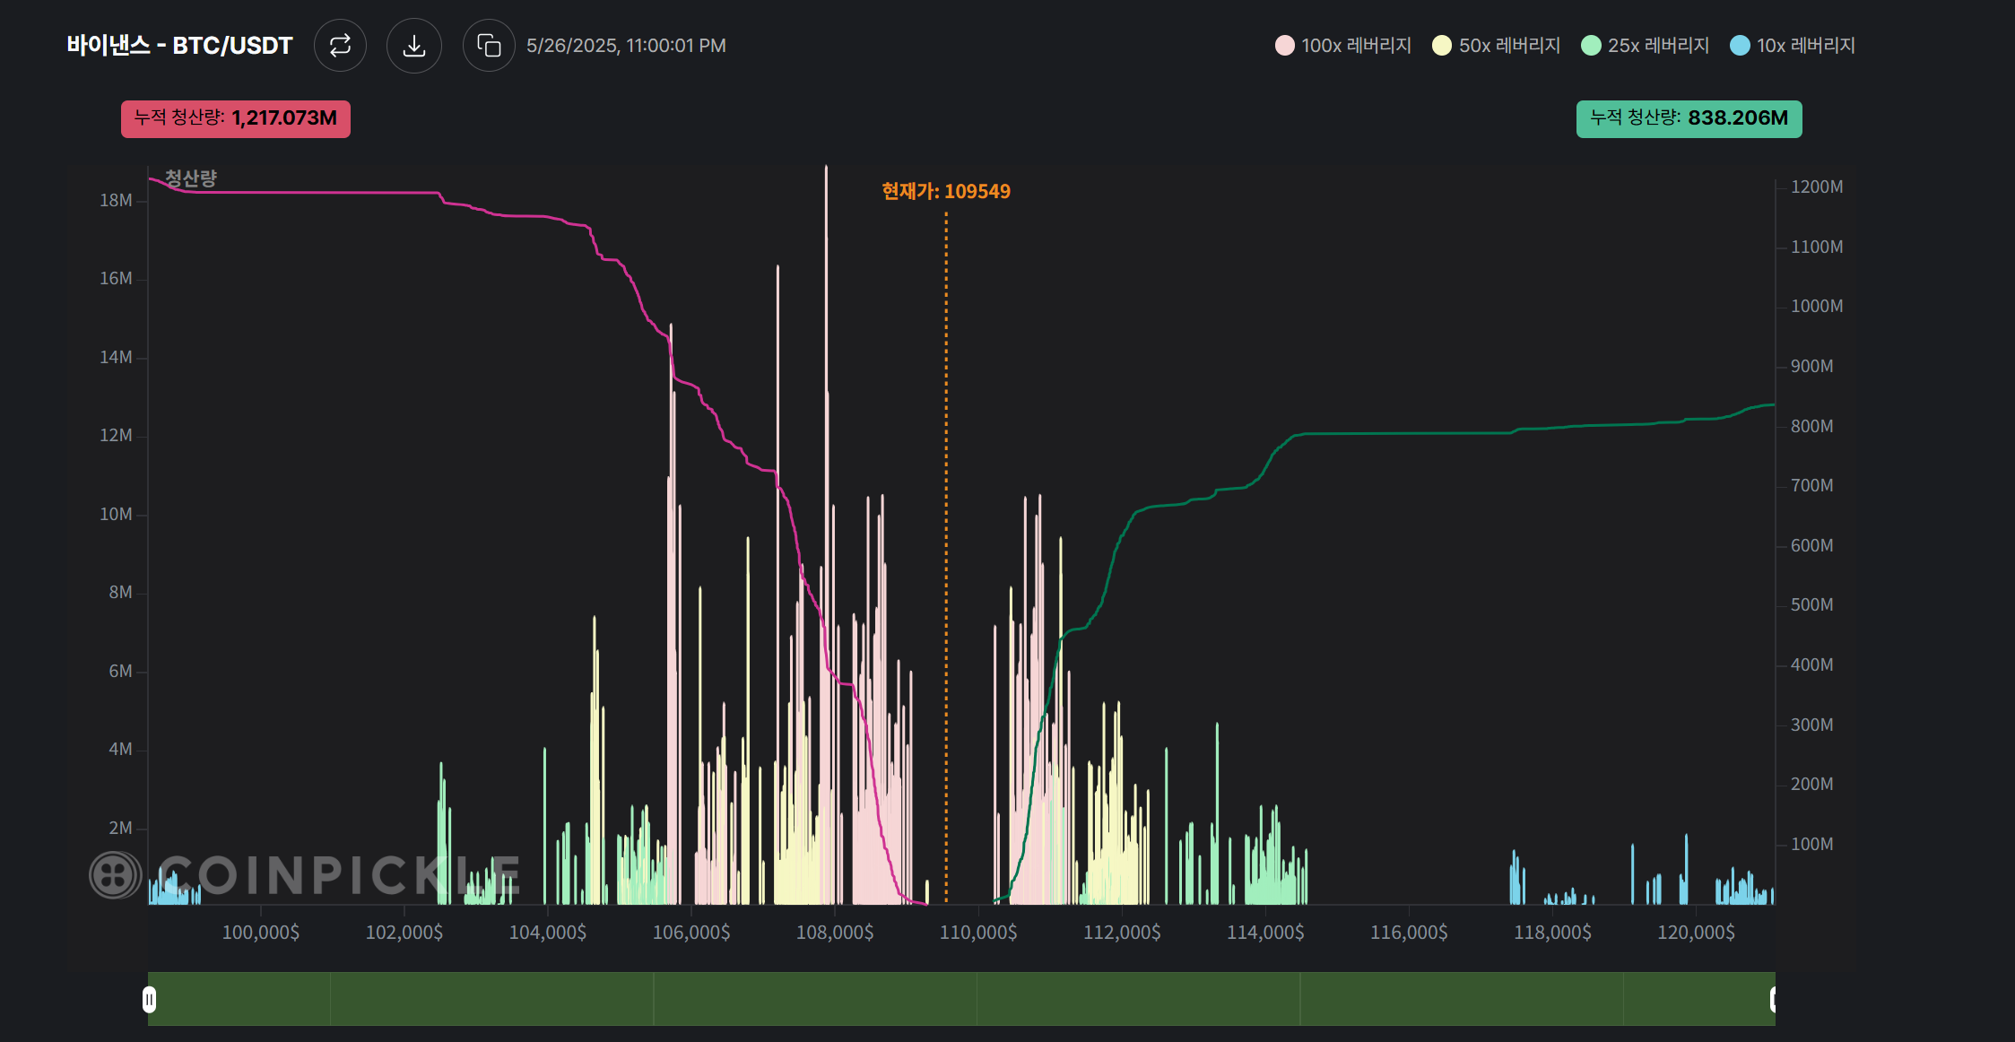Click the 300M right axis label

(1811, 725)
